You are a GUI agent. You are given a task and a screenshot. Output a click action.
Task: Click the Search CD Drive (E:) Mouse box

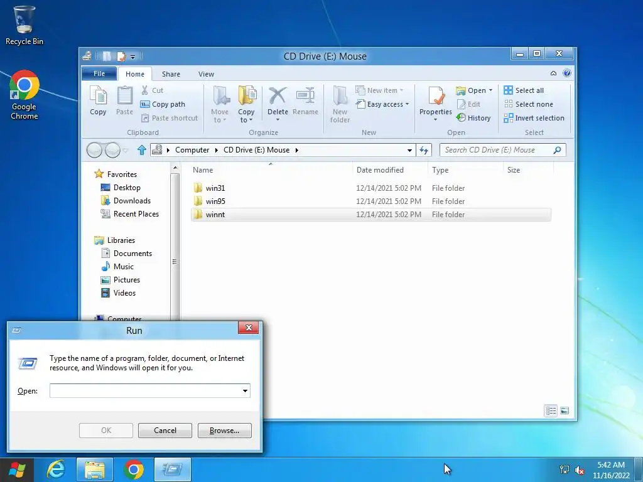pyautogui.click(x=503, y=150)
